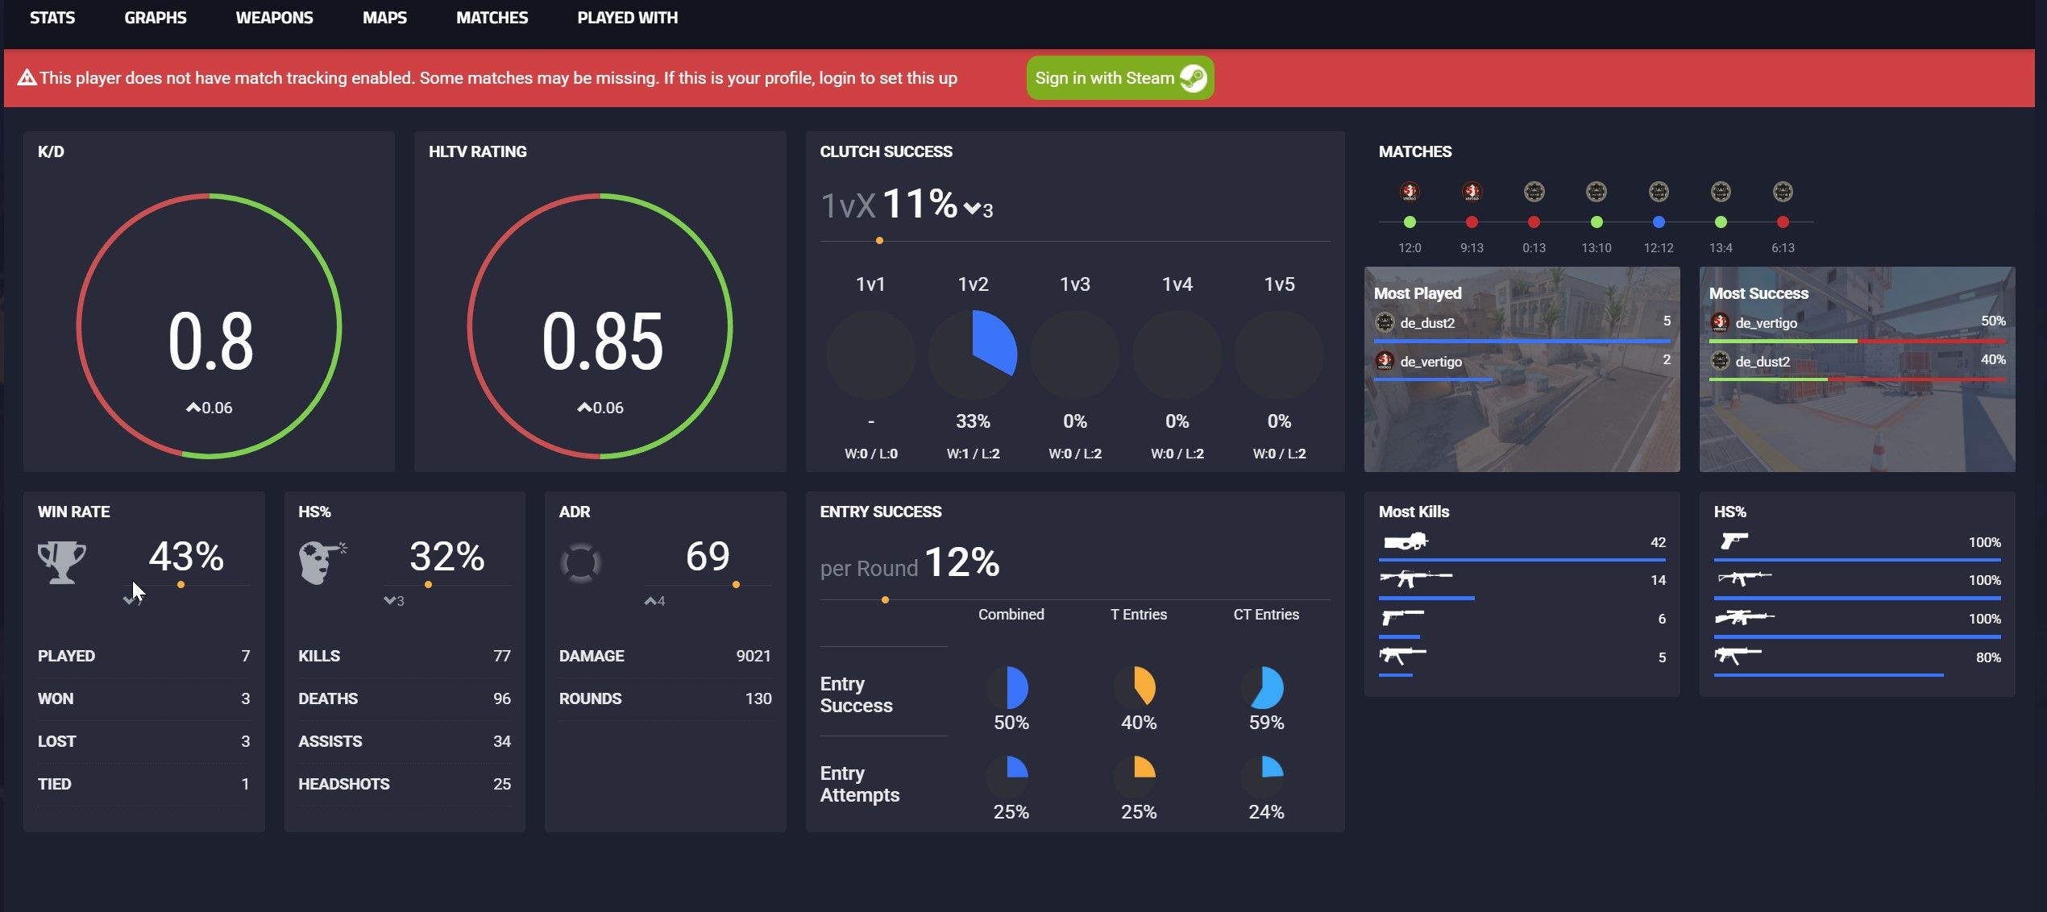Screen dimensions: 2047x912
Task: Click the down chevron beside 1vX 11%
Action: point(973,209)
